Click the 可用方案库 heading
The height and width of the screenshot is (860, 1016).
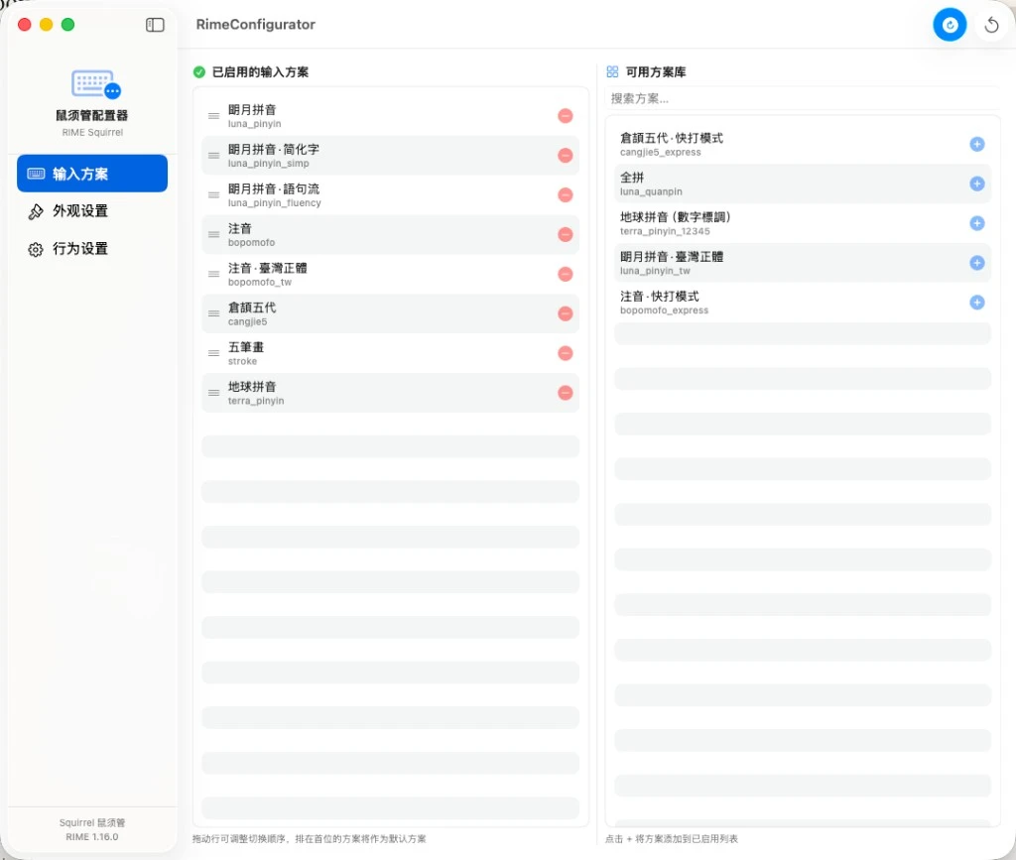tap(656, 71)
